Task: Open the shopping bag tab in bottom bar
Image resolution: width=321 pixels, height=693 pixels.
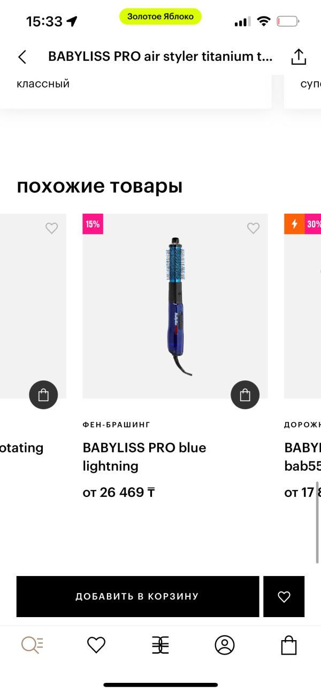Action: pyautogui.click(x=289, y=645)
